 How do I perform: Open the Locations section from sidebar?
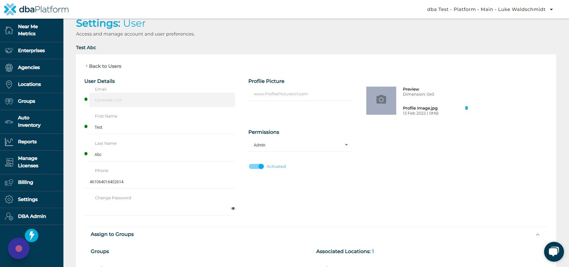(29, 84)
